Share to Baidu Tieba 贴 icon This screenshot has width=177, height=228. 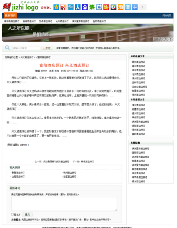pos(99,7)
